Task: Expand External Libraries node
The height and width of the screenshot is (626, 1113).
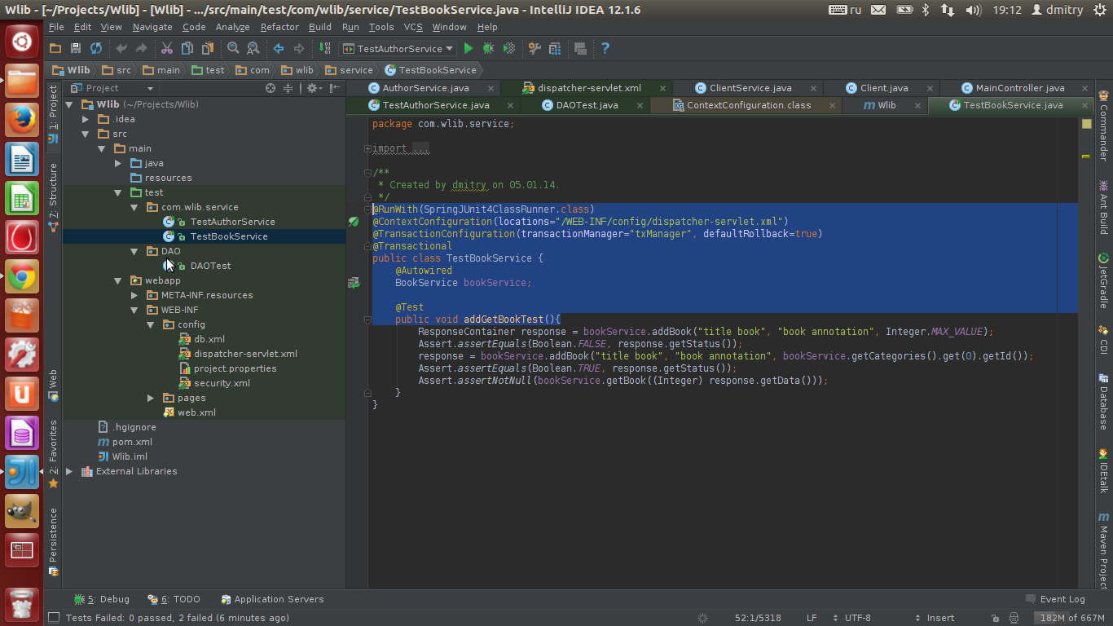Action: coord(69,471)
